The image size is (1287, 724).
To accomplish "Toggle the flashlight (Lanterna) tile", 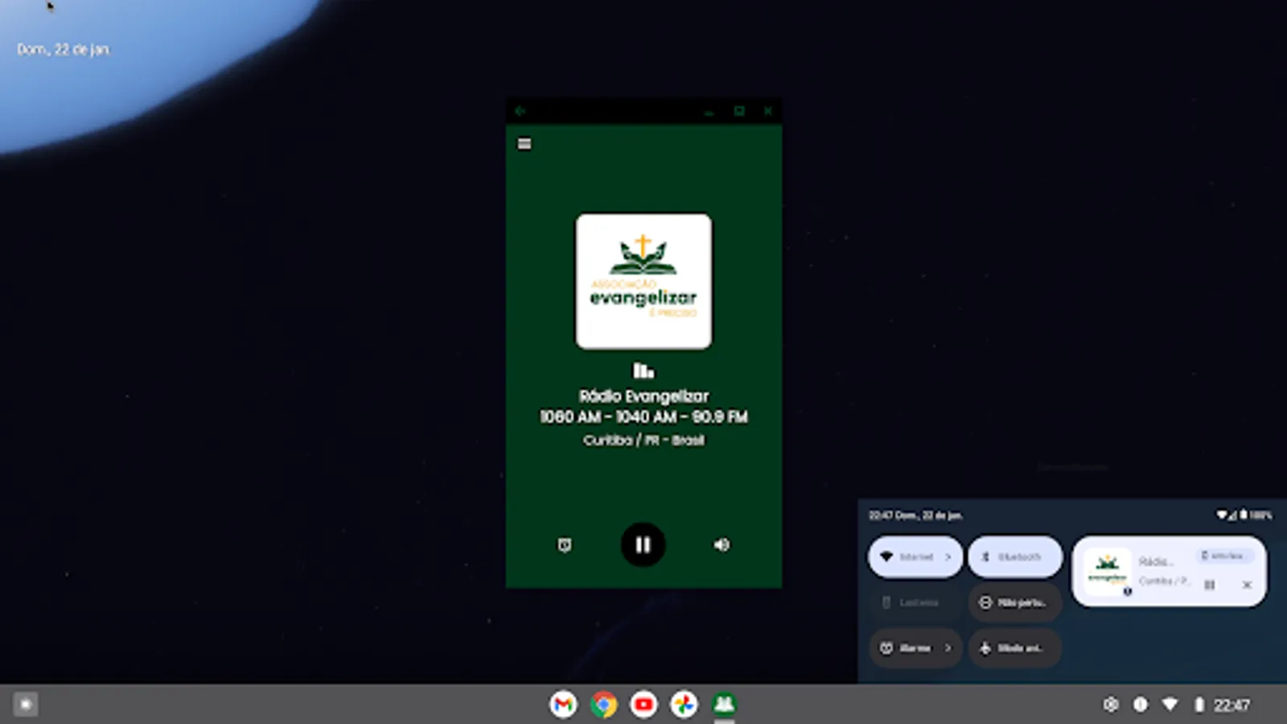I will click(x=915, y=603).
